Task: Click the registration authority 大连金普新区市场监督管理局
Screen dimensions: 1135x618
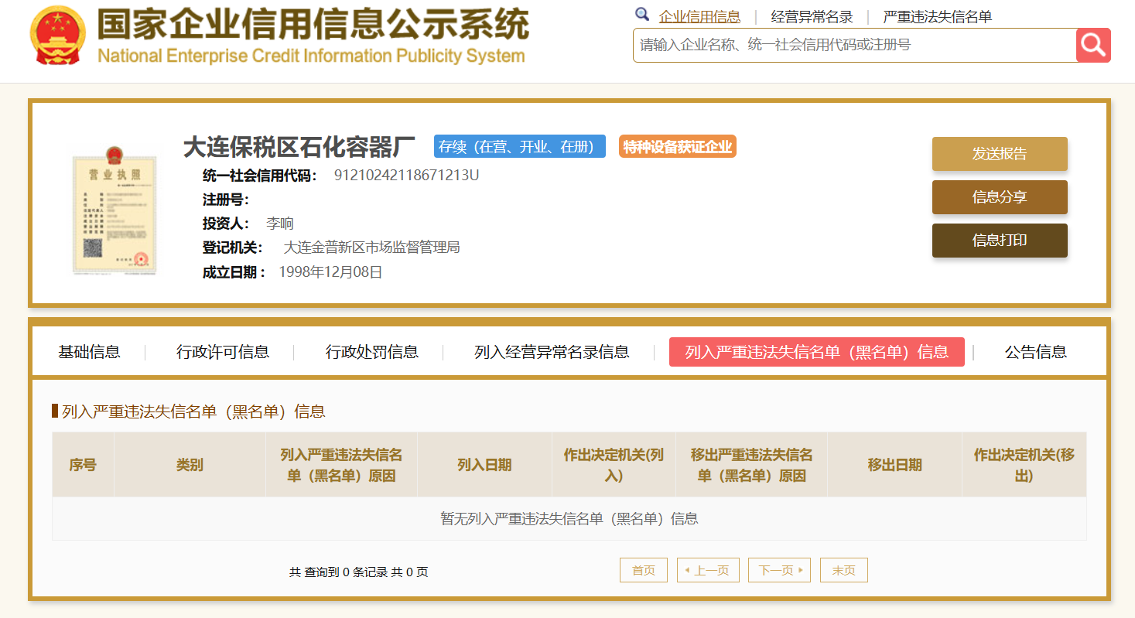Action: (372, 248)
